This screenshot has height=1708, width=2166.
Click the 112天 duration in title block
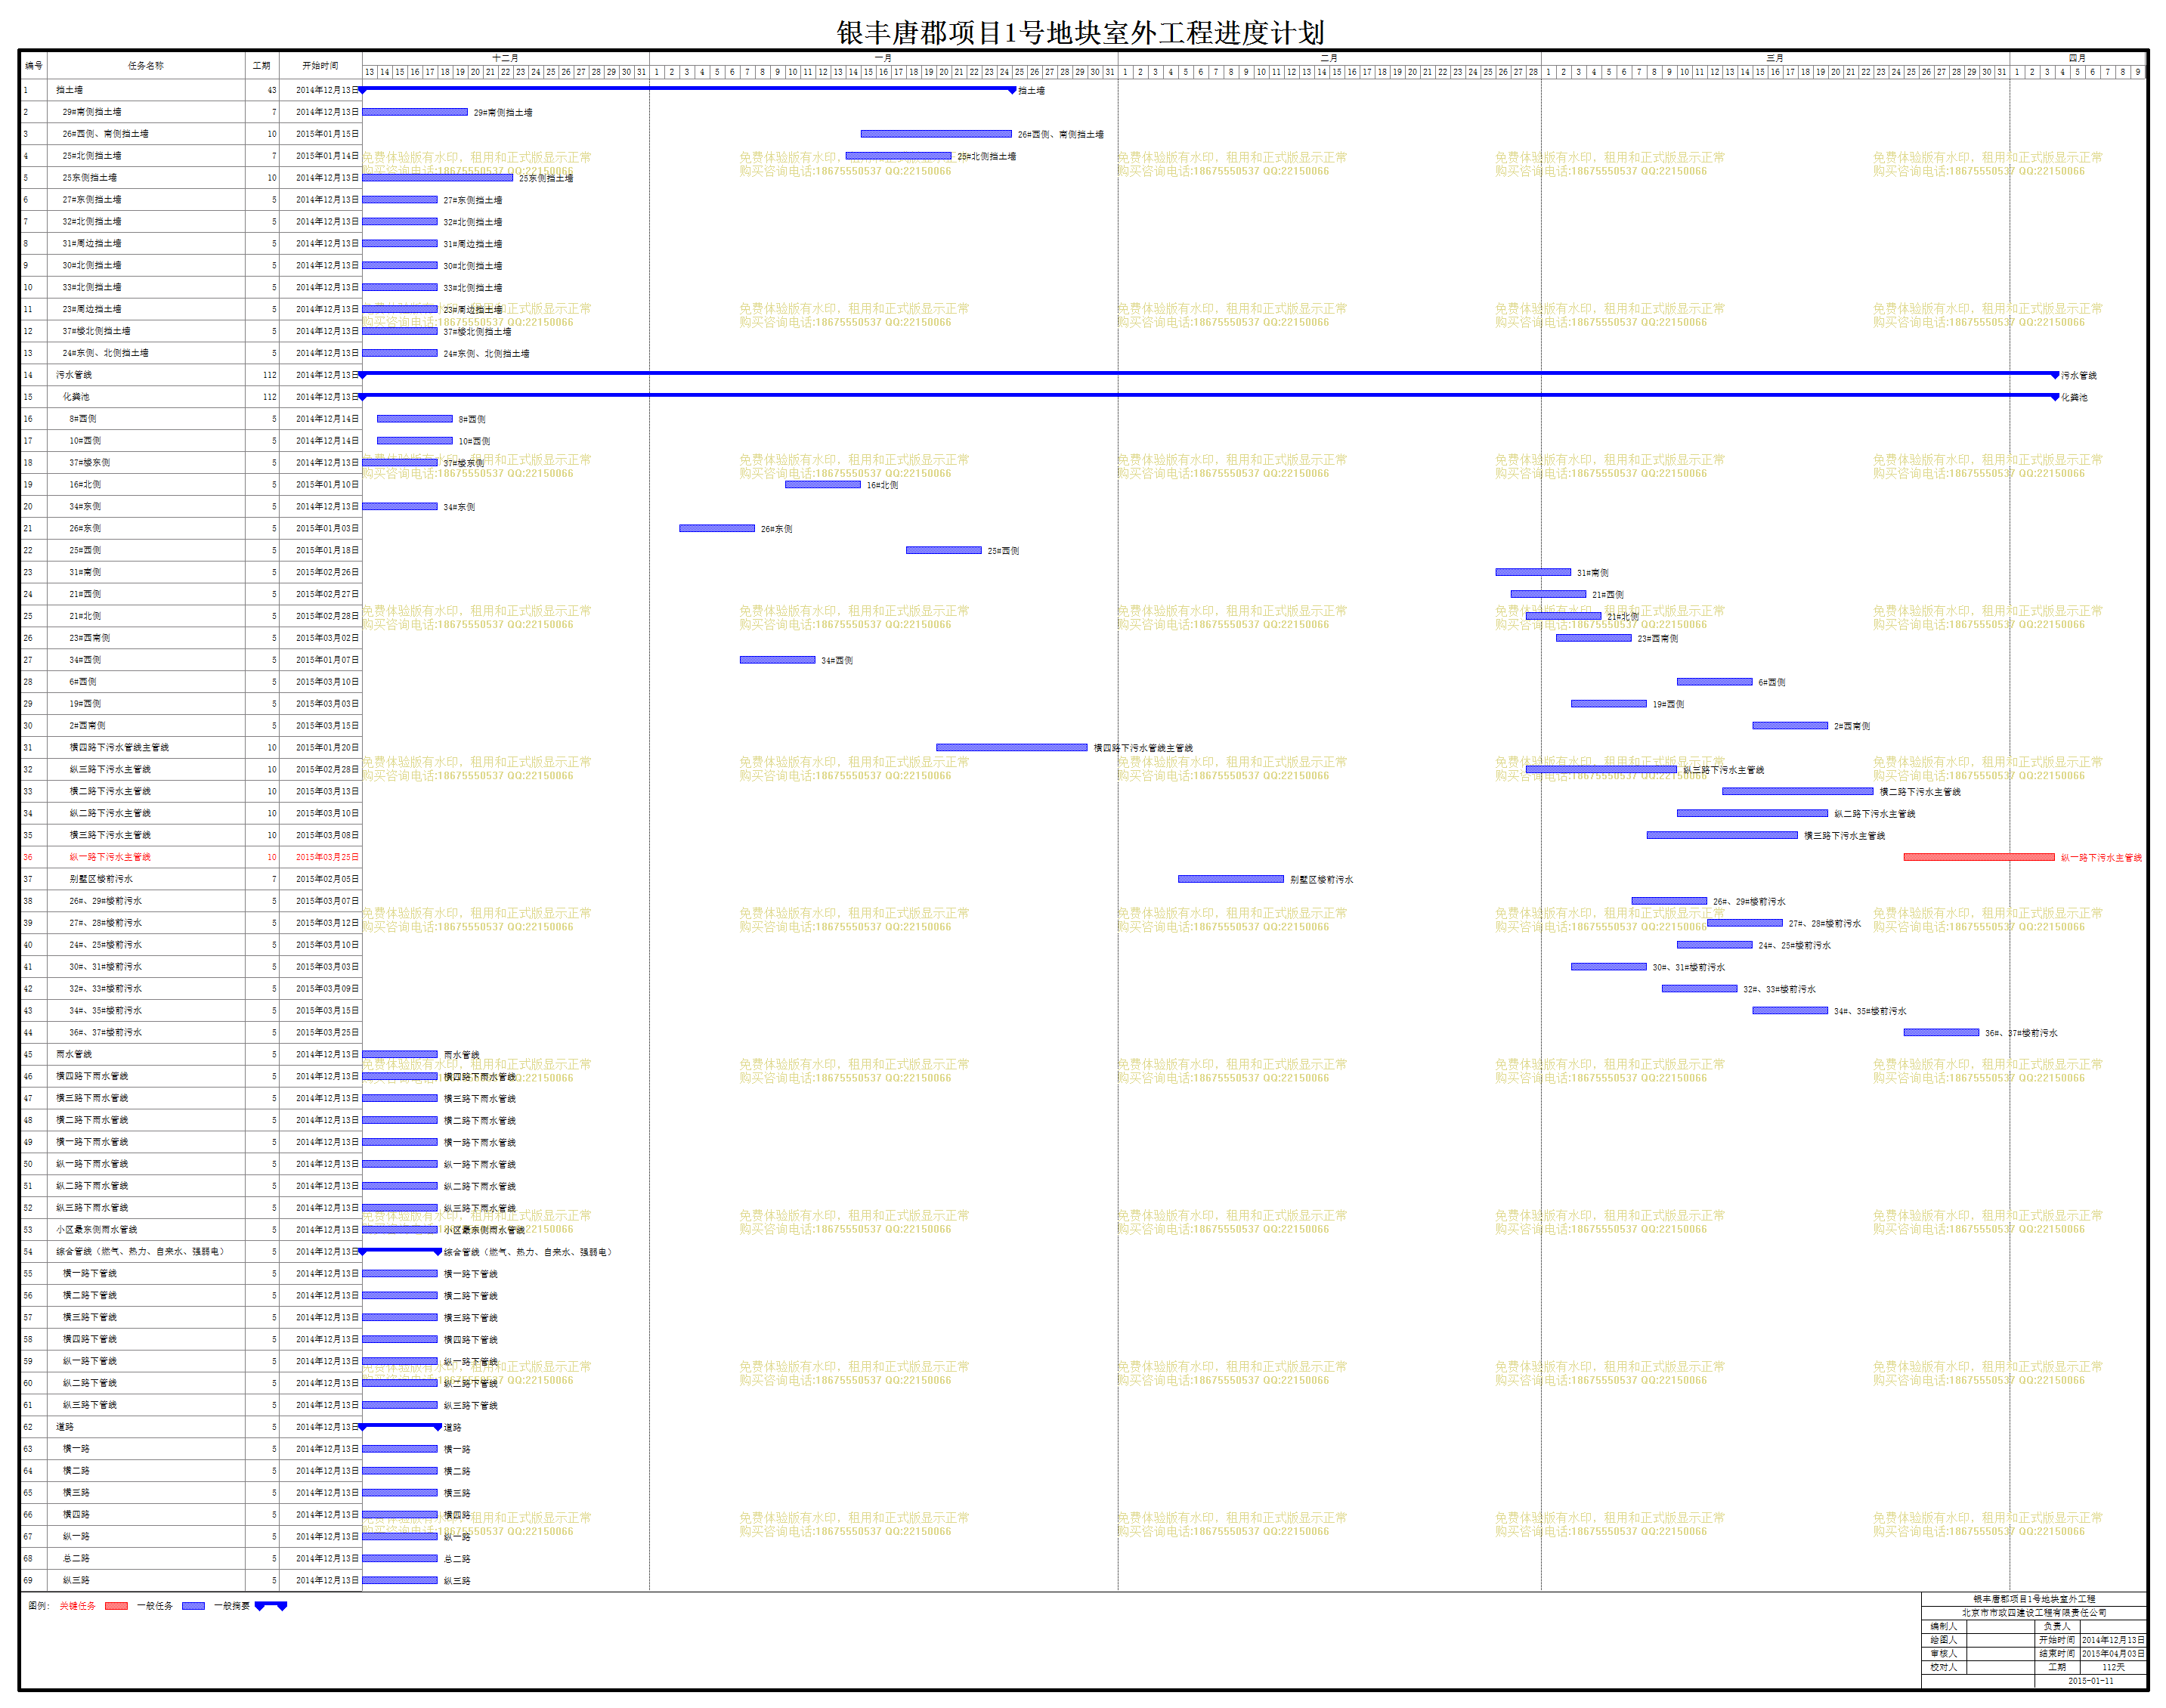tap(2114, 1668)
